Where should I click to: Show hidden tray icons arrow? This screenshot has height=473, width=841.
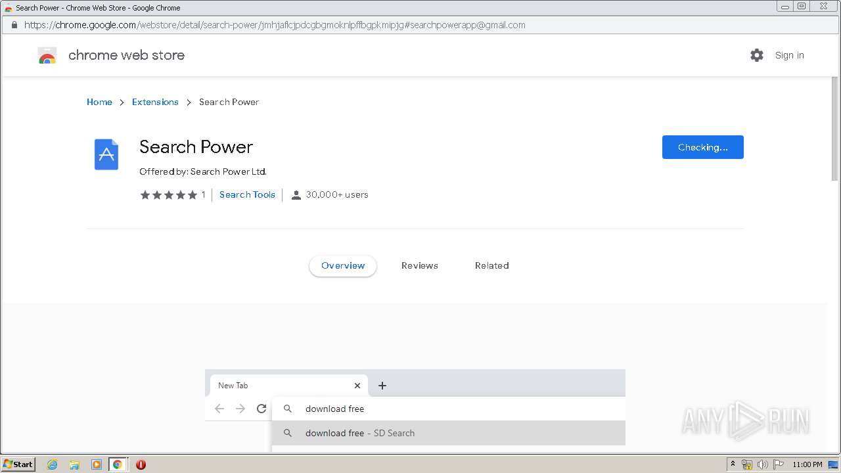tap(733, 464)
